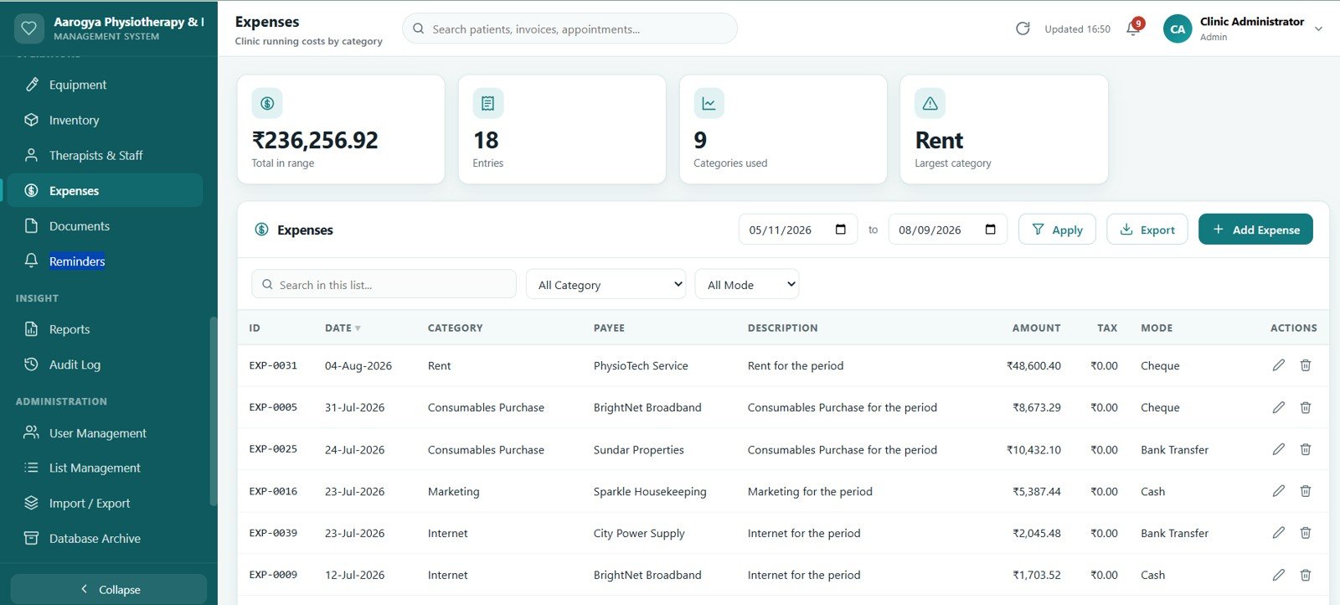
Task: Click the CATEGORY column header
Action: pyautogui.click(x=455, y=328)
